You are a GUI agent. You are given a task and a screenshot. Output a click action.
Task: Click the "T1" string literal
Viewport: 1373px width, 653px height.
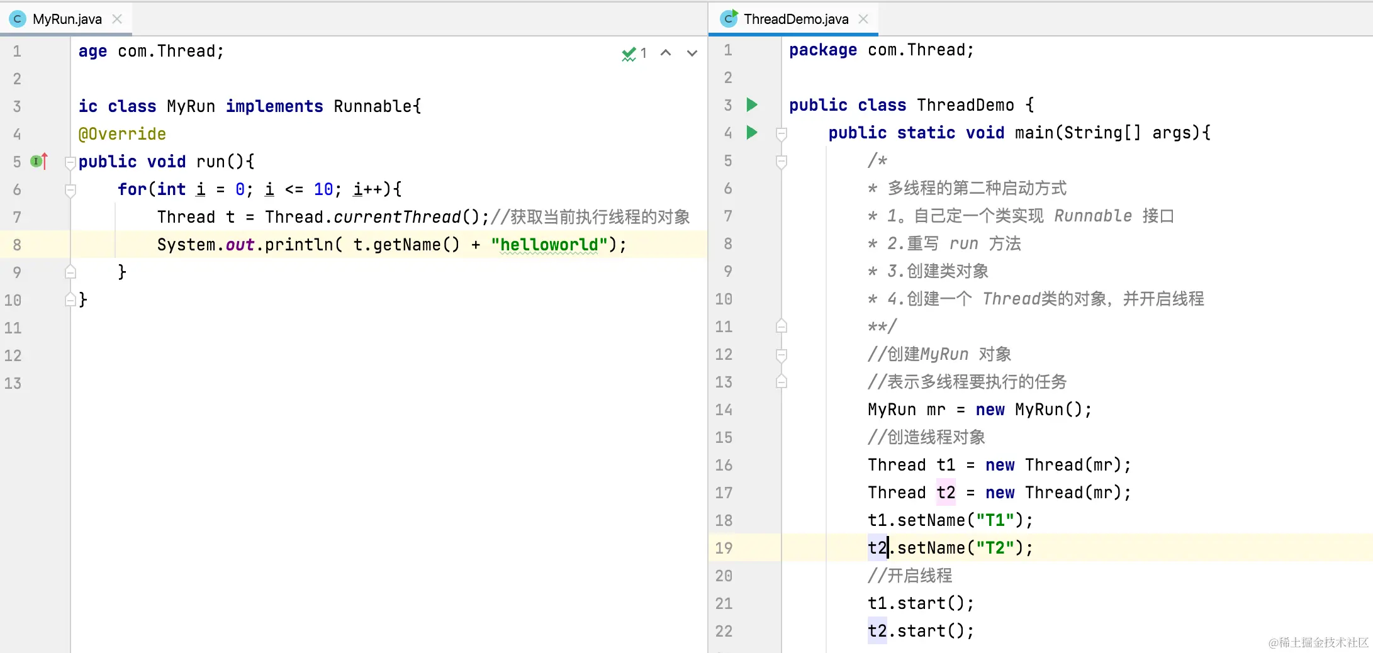pyautogui.click(x=995, y=520)
